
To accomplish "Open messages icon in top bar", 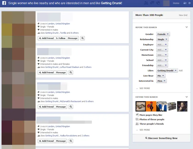I will click(x=152, y=3).
